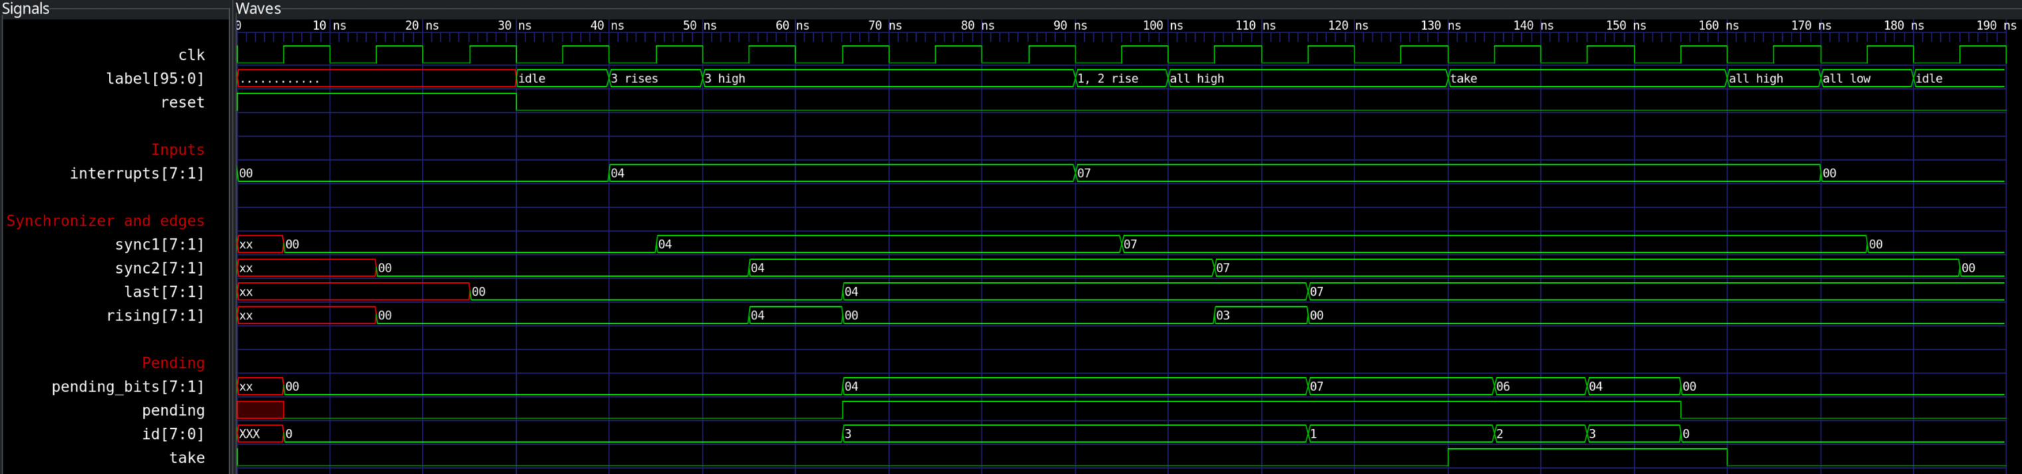Click the red Pending group comment
2022x474 pixels.
click(173, 362)
